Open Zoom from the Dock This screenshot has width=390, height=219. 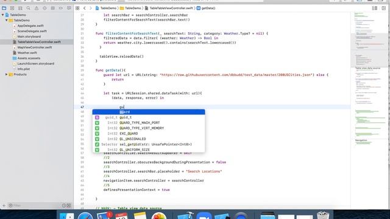point(204,216)
